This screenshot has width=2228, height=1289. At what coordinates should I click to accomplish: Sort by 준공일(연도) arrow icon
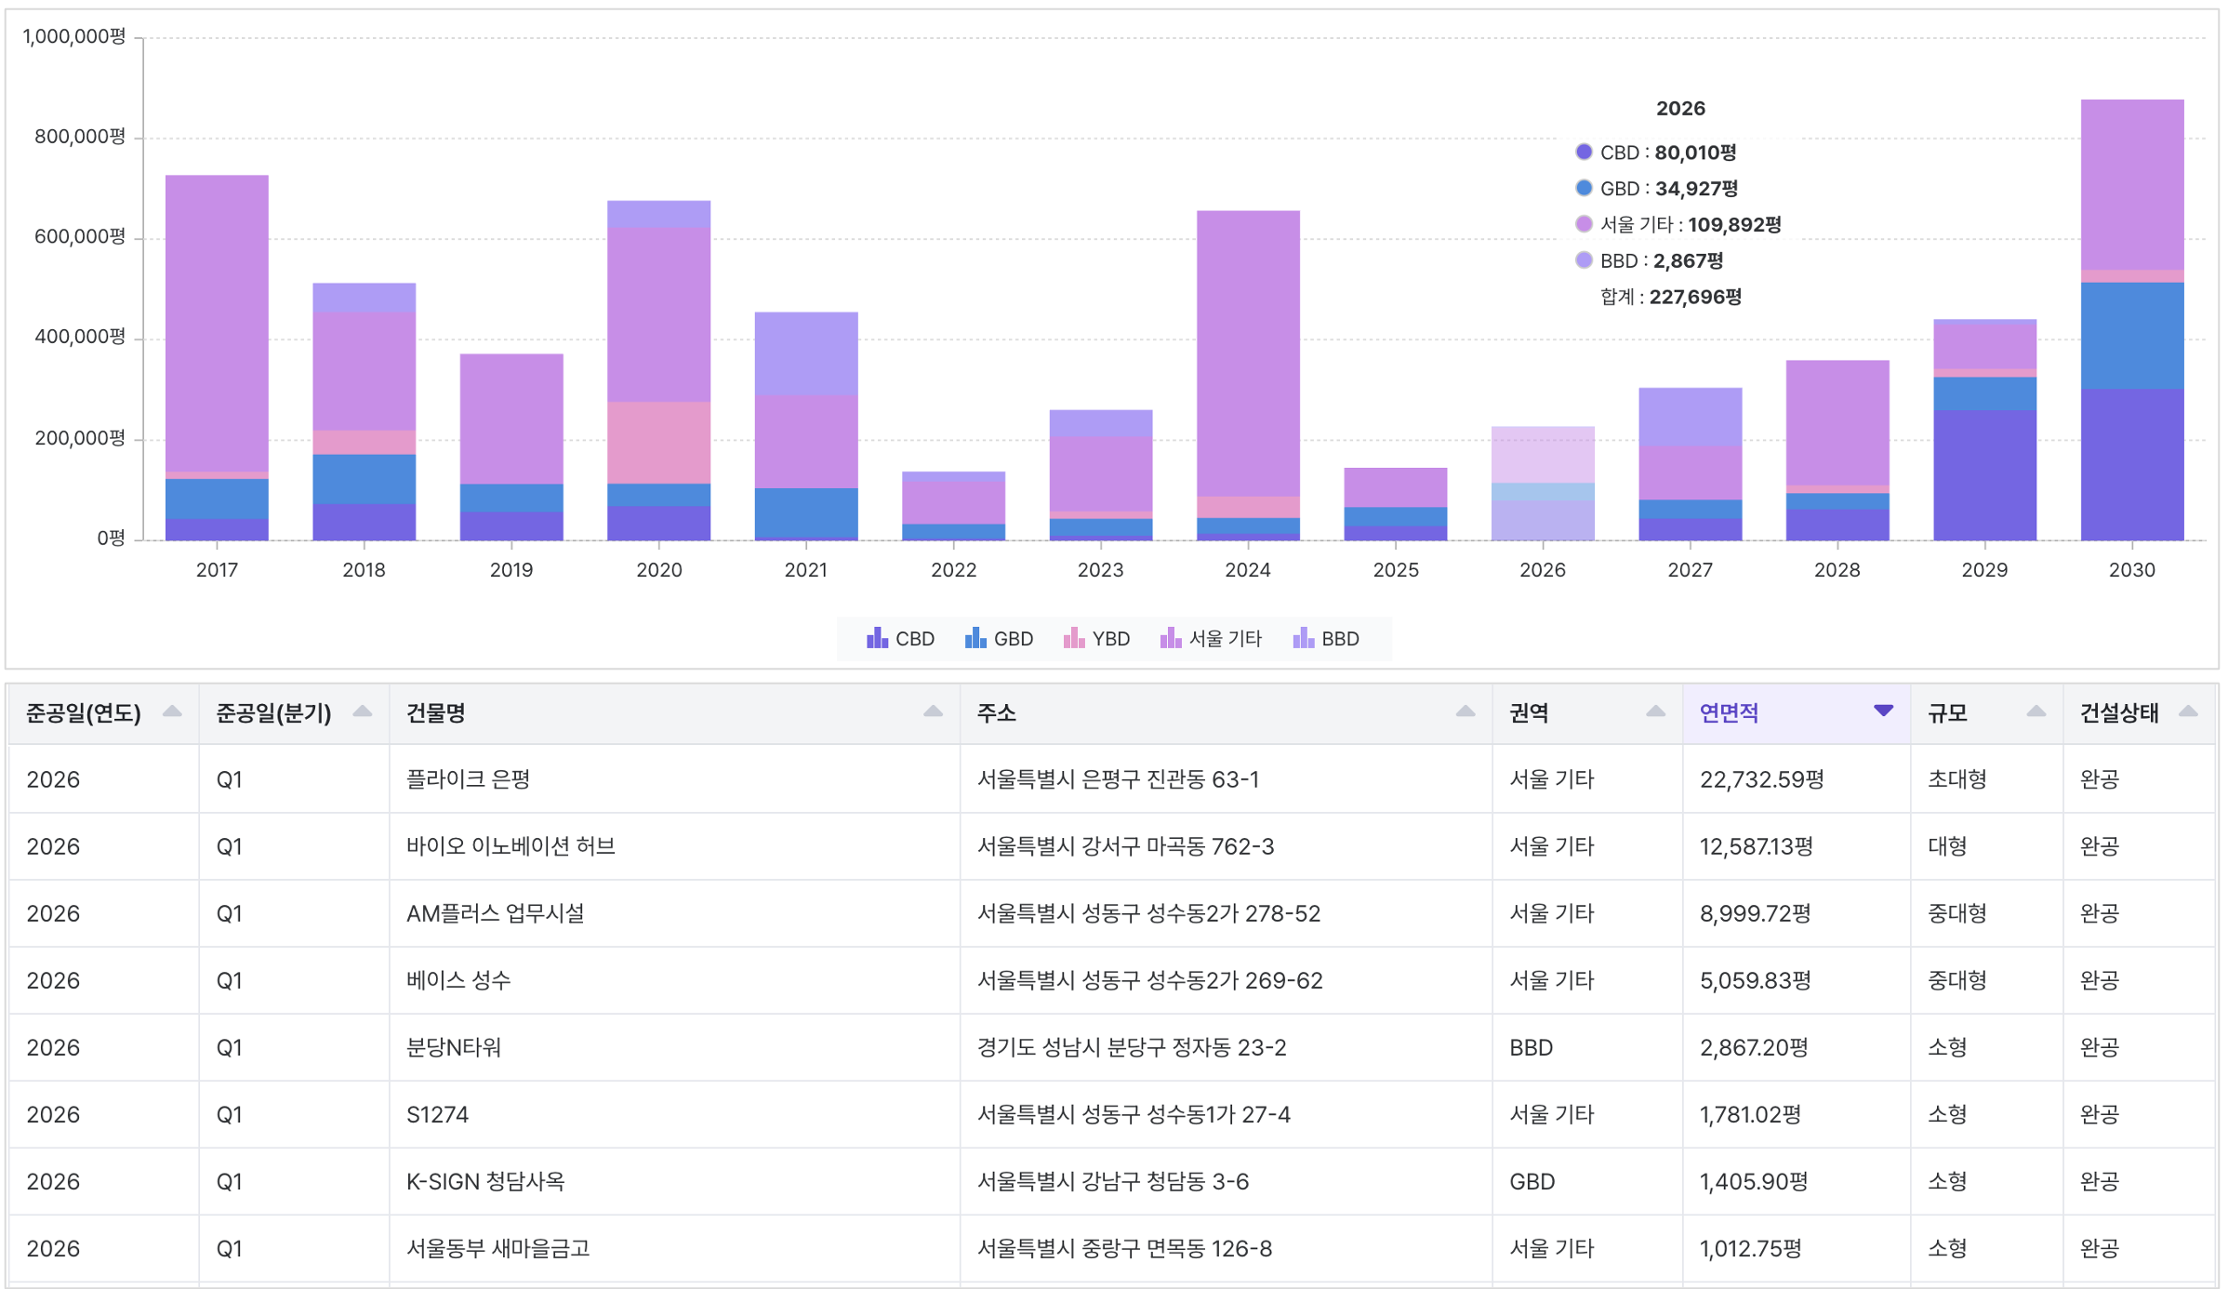pyautogui.click(x=172, y=711)
